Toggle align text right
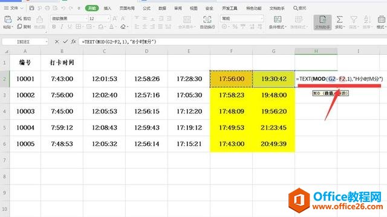387x217 pixels. click(x=153, y=27)
